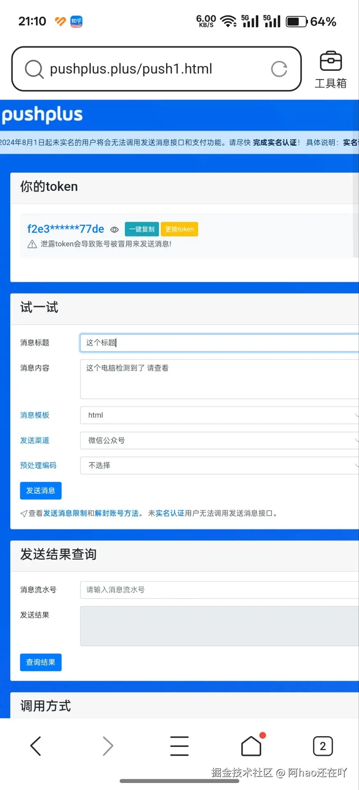Click the warning triangle icon under the token
This screenshot has width=359, height=790.
[x=32, y=244]
